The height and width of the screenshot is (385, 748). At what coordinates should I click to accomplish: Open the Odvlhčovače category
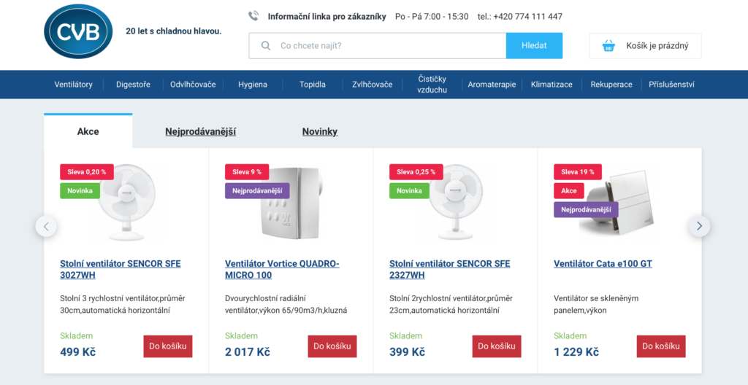pyautogui.click(x=193, y=85)
